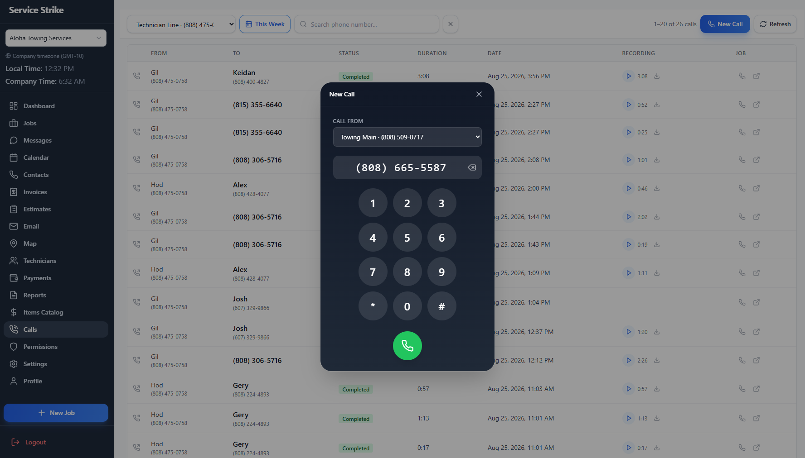Image resolution: width=805 pixels, height=458 pixels.
Task: Open the Call From number dropdown
Action: [x=407, y=137]
